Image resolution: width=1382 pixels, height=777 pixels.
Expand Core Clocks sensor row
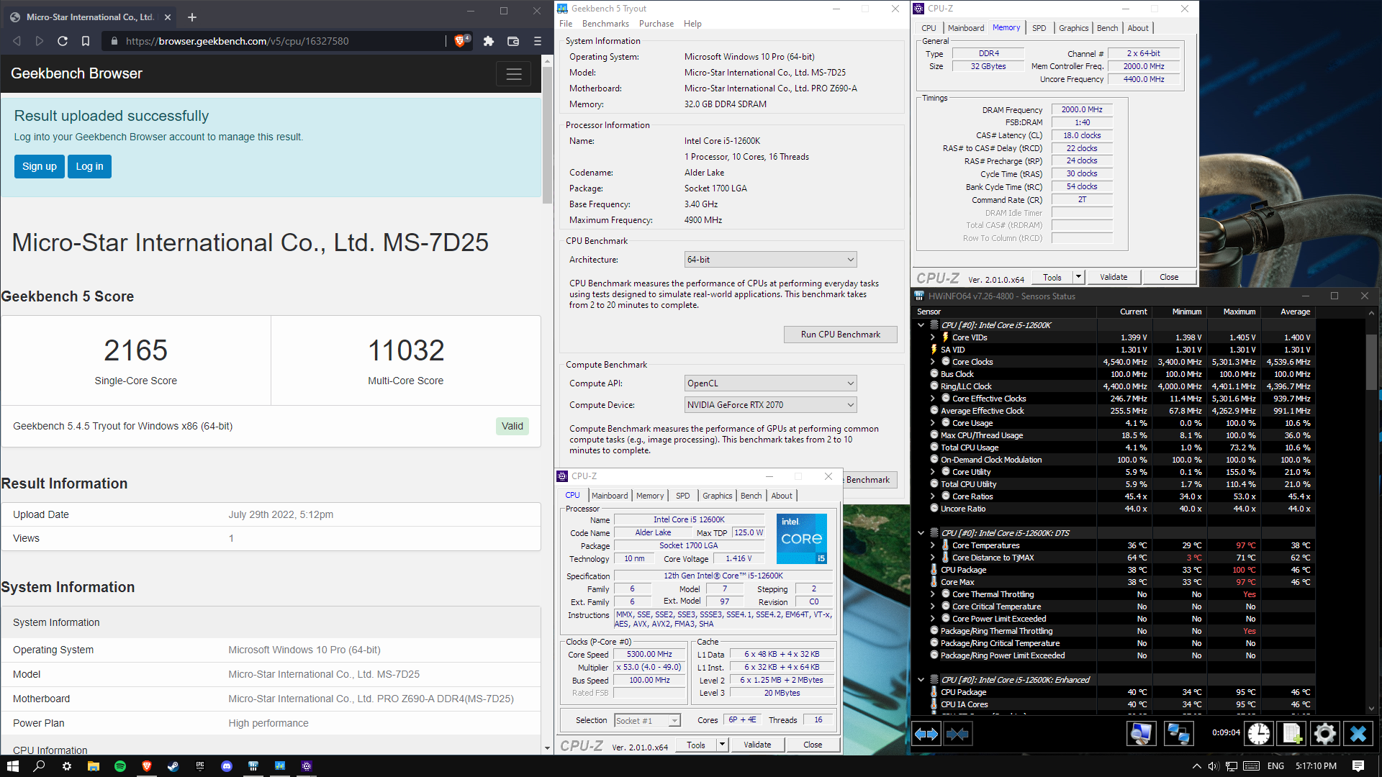pos(933,362)
